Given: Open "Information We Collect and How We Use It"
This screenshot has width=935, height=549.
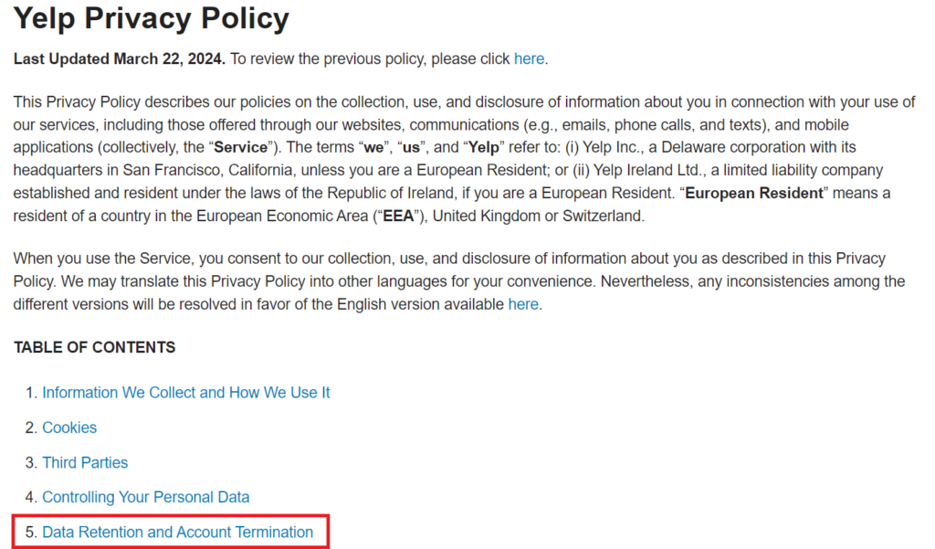Looking at the screenshot, I should tap(186, 393).
